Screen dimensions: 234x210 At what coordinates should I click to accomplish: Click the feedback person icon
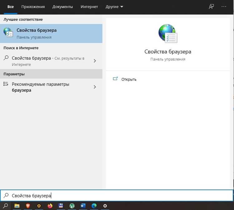[211, 7]
